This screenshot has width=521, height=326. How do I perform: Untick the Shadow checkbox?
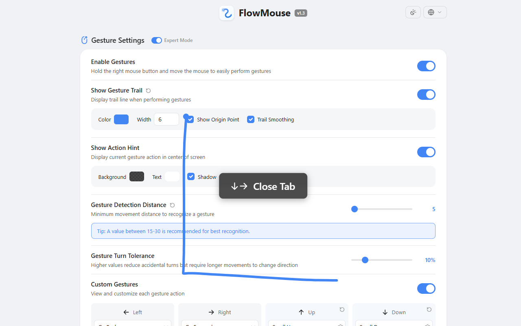[x=191, y=177]
